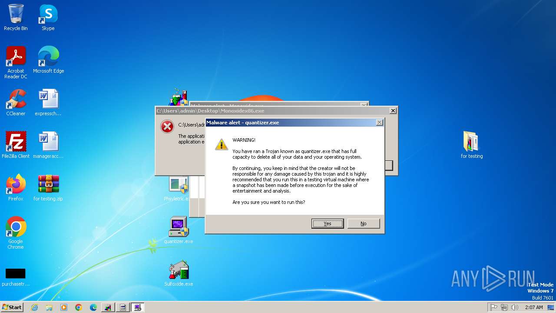The width and height of the screenshot is (556, 313).
Task: Select the Google Chrome desktop shortcut
Action: 16,233
